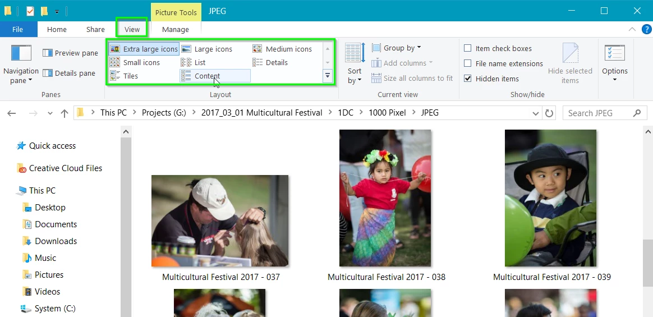Select Multicultural Festival 2017 - 037 thumbnail

(x=220, y=220)
